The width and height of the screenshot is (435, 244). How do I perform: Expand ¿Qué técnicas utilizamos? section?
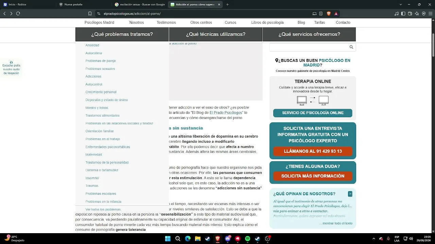(x=215, y=34)
